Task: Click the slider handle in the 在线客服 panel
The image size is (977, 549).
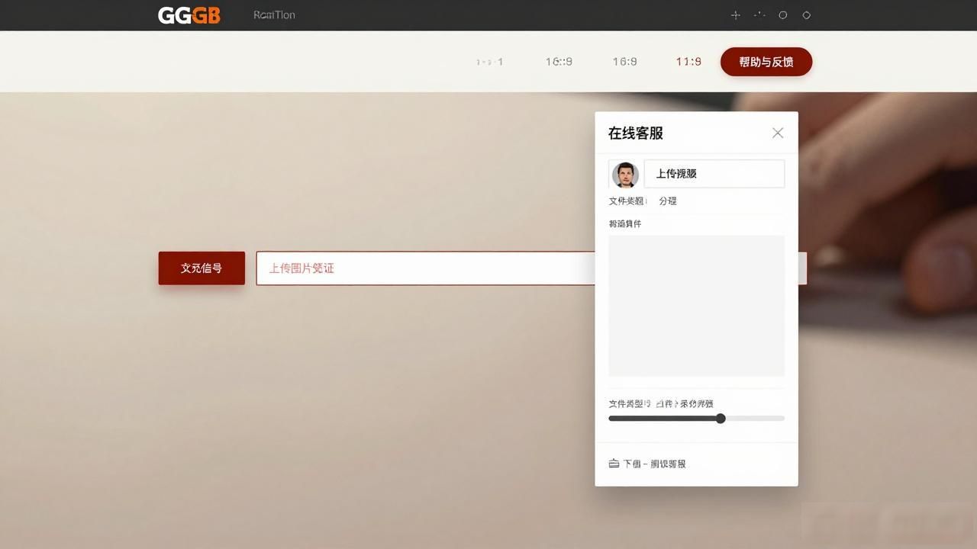Action: 721,419
